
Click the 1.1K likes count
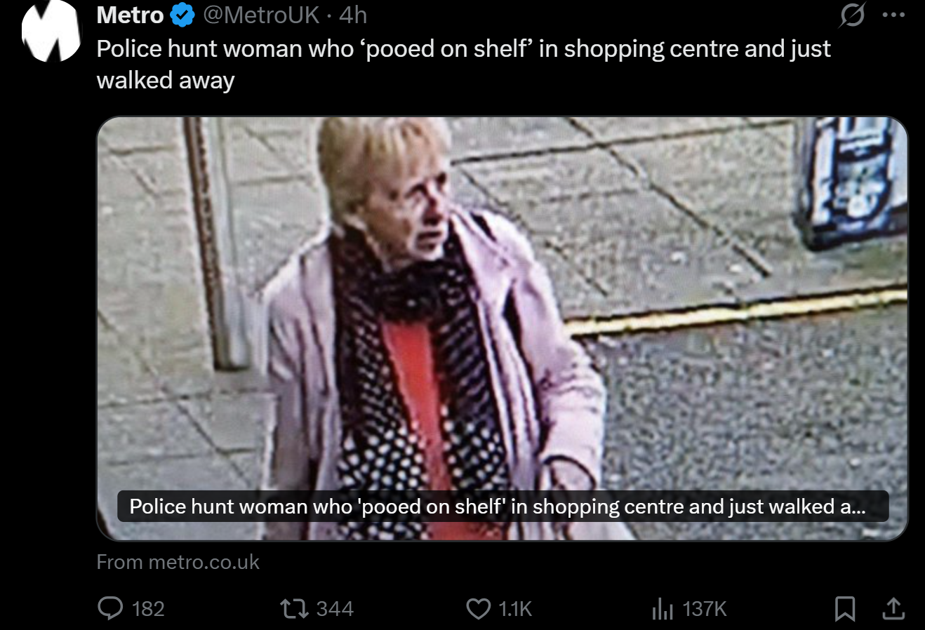pyautogui.click(x=515, y=608)
